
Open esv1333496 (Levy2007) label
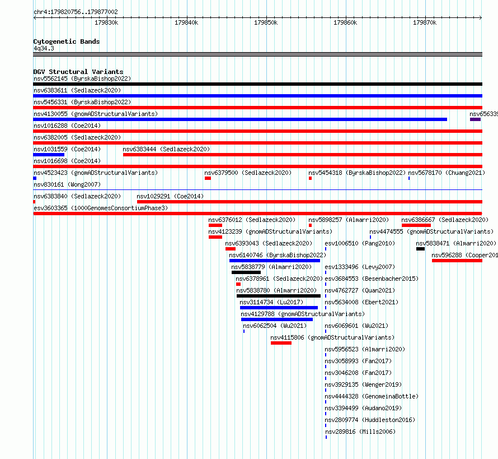tap(360, 267)
